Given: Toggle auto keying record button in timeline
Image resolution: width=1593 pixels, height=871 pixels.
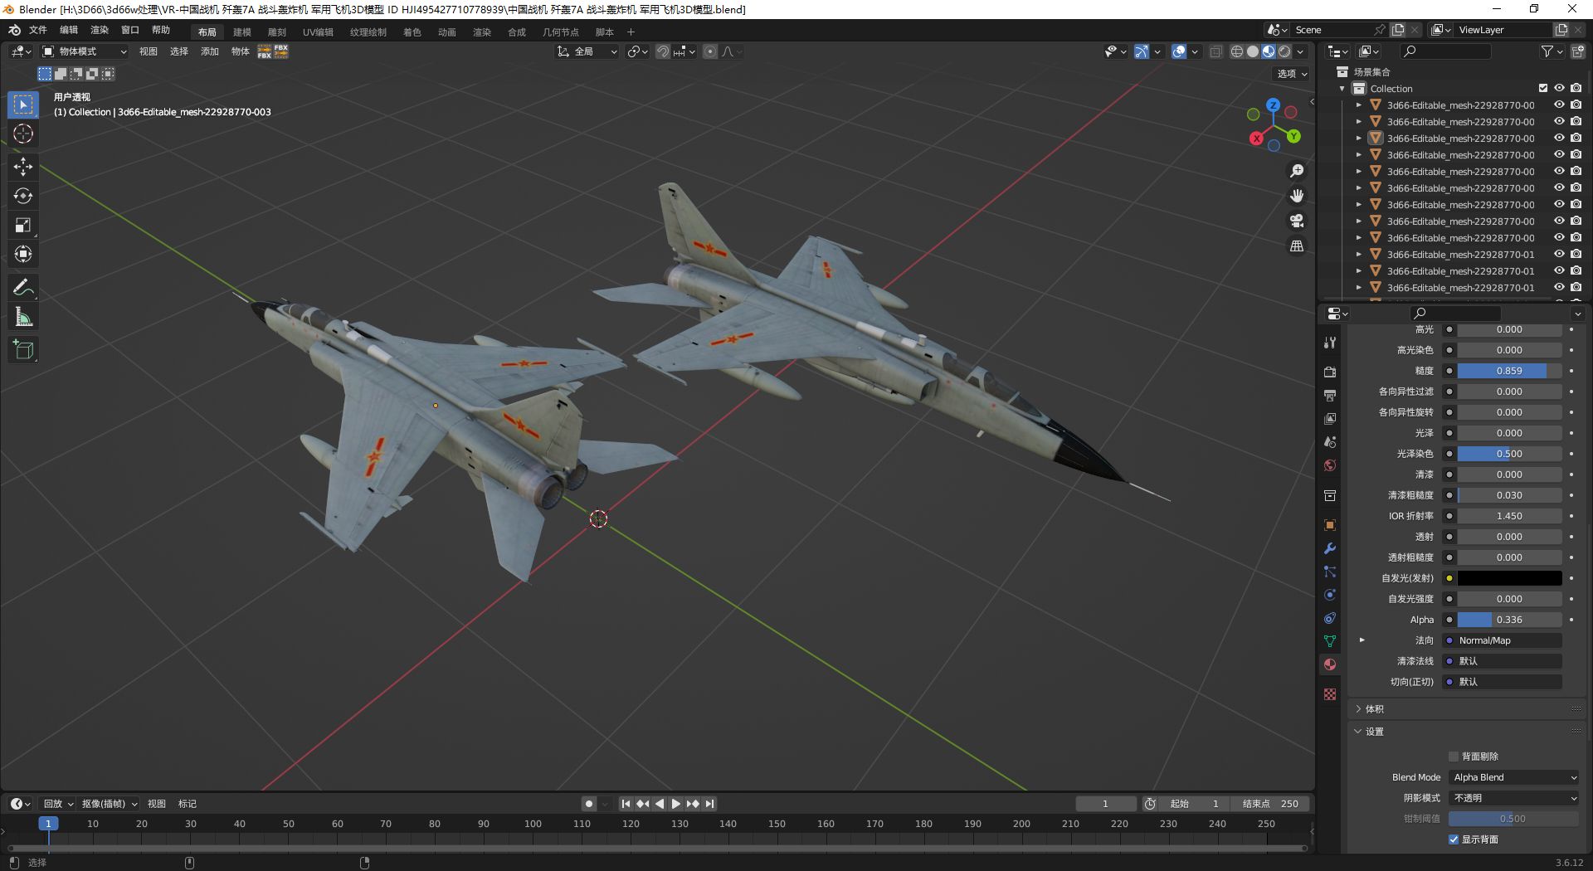Looking at the screenshot, I should click(588, 804).
